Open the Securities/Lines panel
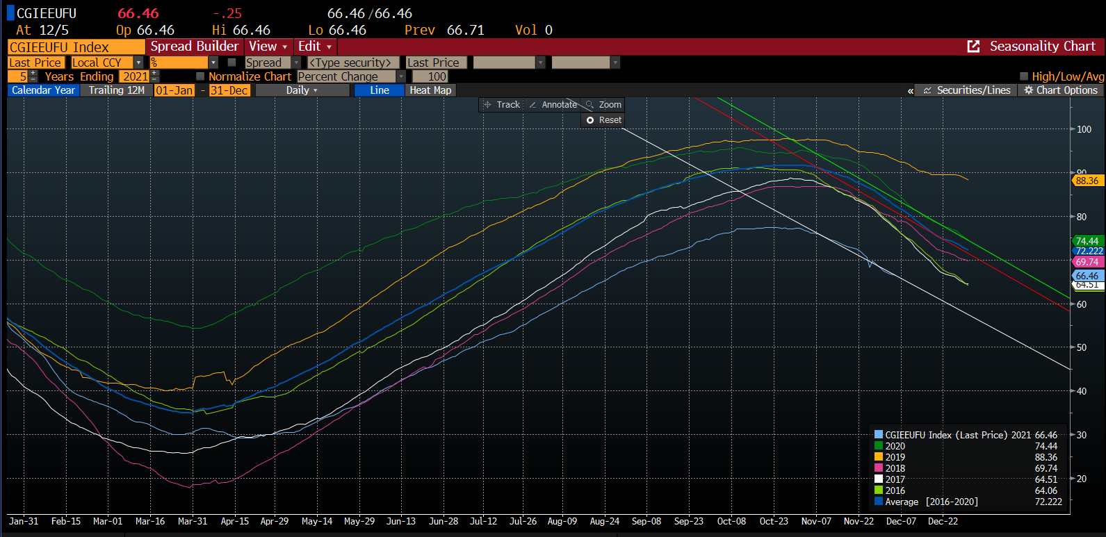 tap(927, 90)
